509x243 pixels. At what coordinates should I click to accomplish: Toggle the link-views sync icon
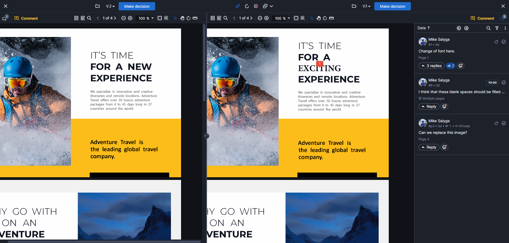pyautogui.click(x=238, y=6)
